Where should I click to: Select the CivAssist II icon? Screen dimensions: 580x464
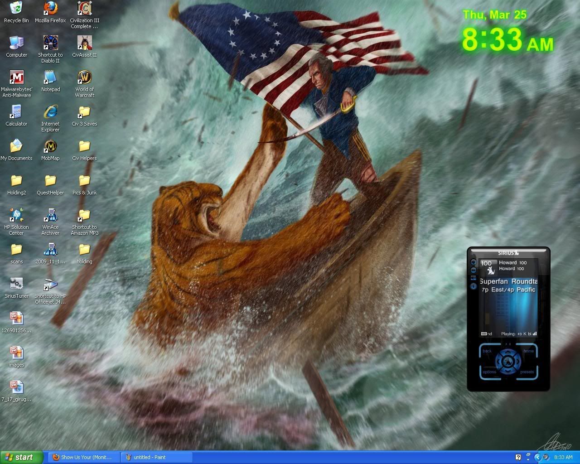click(84, 47)
